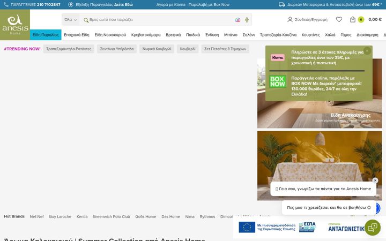Click the BOX NOW logo in popup
386x241 pixels.
pos(278,81)
